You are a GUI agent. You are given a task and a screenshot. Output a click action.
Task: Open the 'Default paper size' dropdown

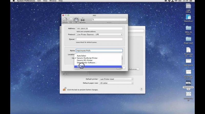pyautogui.click(x=116, y=83)
